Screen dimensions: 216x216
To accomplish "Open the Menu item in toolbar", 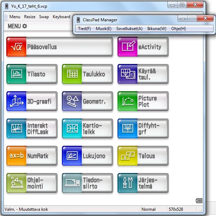I will [x=15, y=17].
